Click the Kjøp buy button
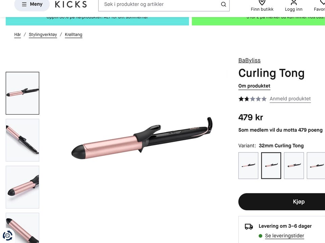 [299, 202]
